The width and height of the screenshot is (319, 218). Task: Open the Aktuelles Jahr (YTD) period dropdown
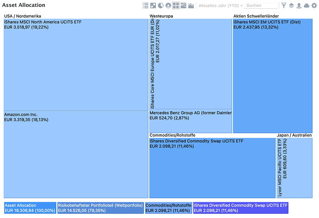point(221,6)
